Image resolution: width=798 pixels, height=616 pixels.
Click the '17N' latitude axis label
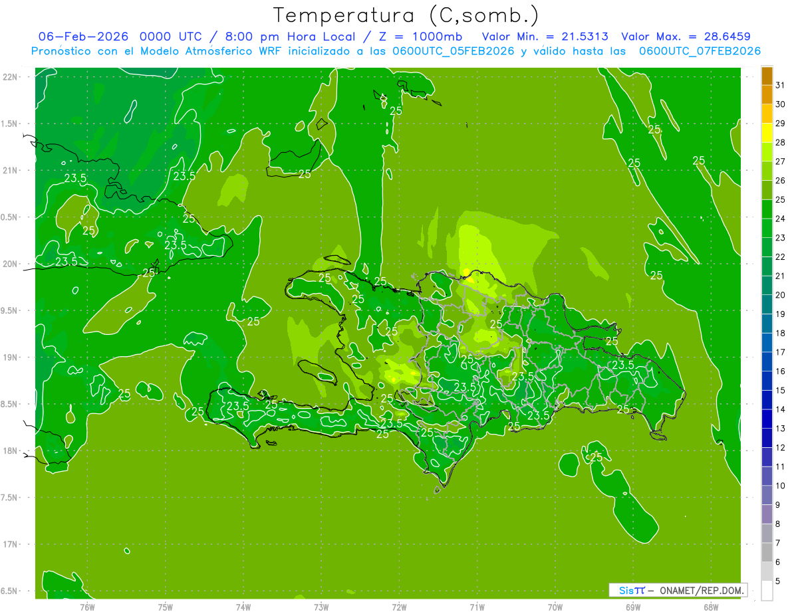click(x=10, y=544)
